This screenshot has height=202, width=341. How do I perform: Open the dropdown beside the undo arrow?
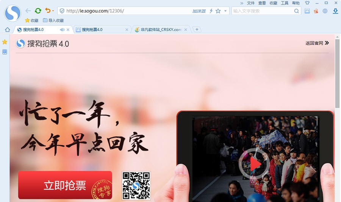53,11
